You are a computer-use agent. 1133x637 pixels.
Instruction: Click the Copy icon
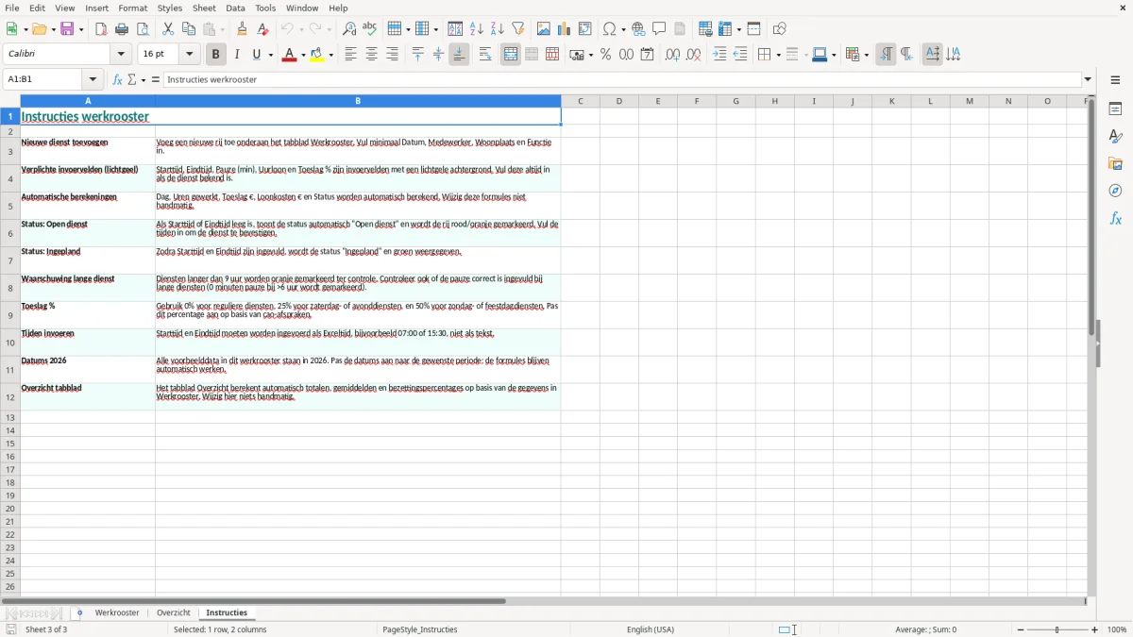(189, 29)
